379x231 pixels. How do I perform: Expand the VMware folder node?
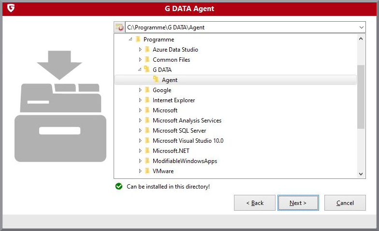coord(140,171)
